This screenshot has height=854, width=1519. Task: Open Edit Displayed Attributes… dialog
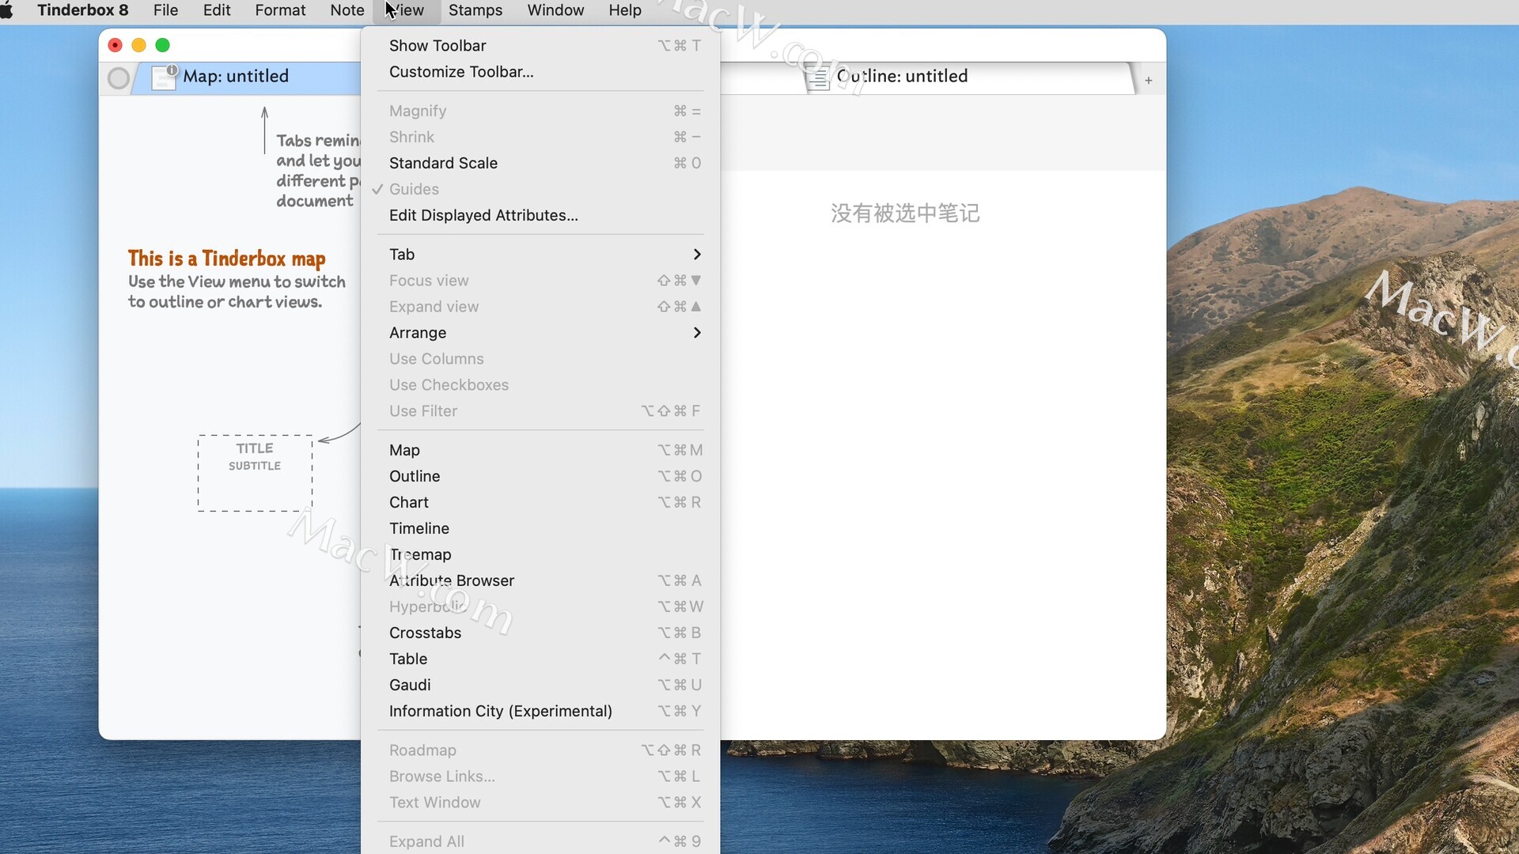[x=540, y=215]
